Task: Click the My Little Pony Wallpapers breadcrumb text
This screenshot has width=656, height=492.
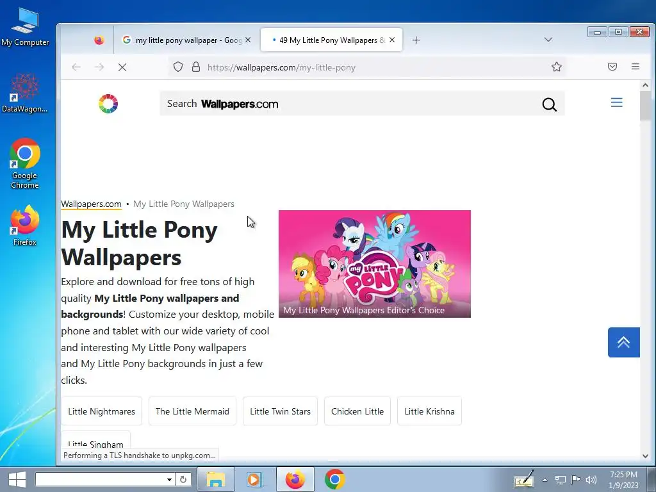Action: click(x=184, y=204)
